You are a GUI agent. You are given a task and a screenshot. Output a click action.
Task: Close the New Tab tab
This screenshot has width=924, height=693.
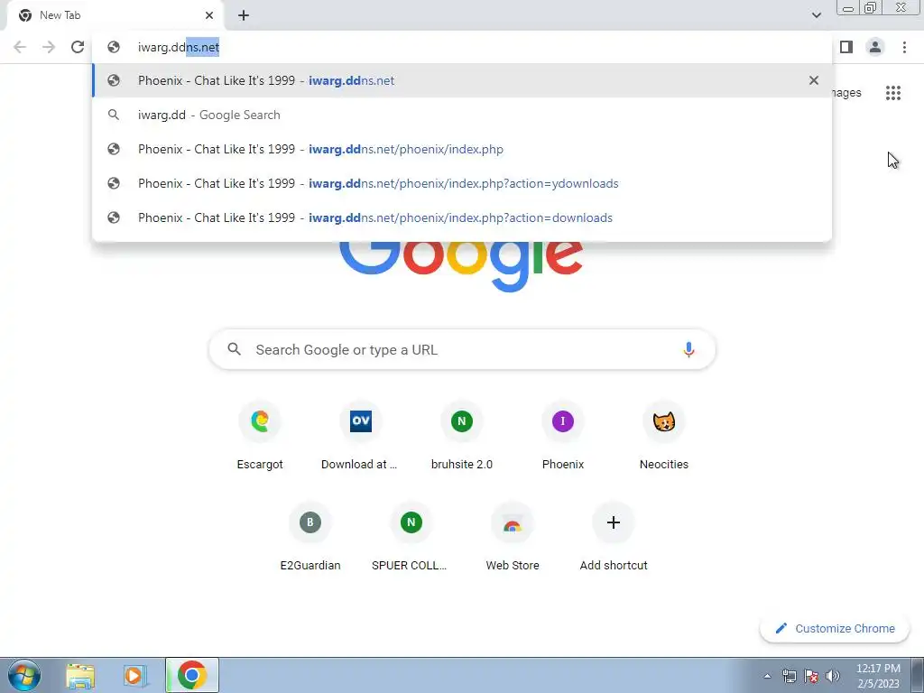tap(209, 15)
